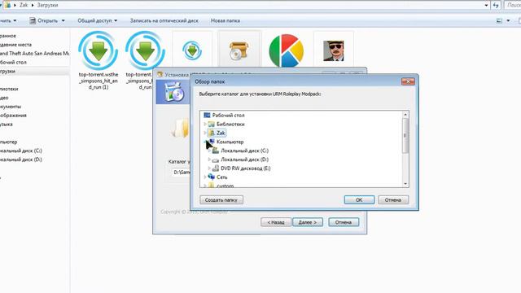
Task: Open the Открыть toolbar menu in Explorer
Action: [x=47, y=20]
